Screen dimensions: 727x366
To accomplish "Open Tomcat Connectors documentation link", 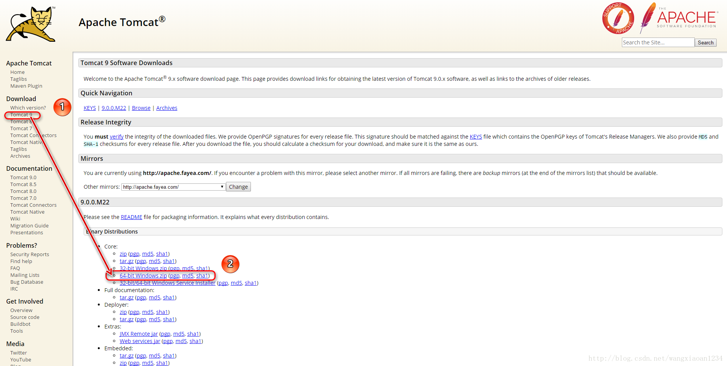I will pos(33,205).
